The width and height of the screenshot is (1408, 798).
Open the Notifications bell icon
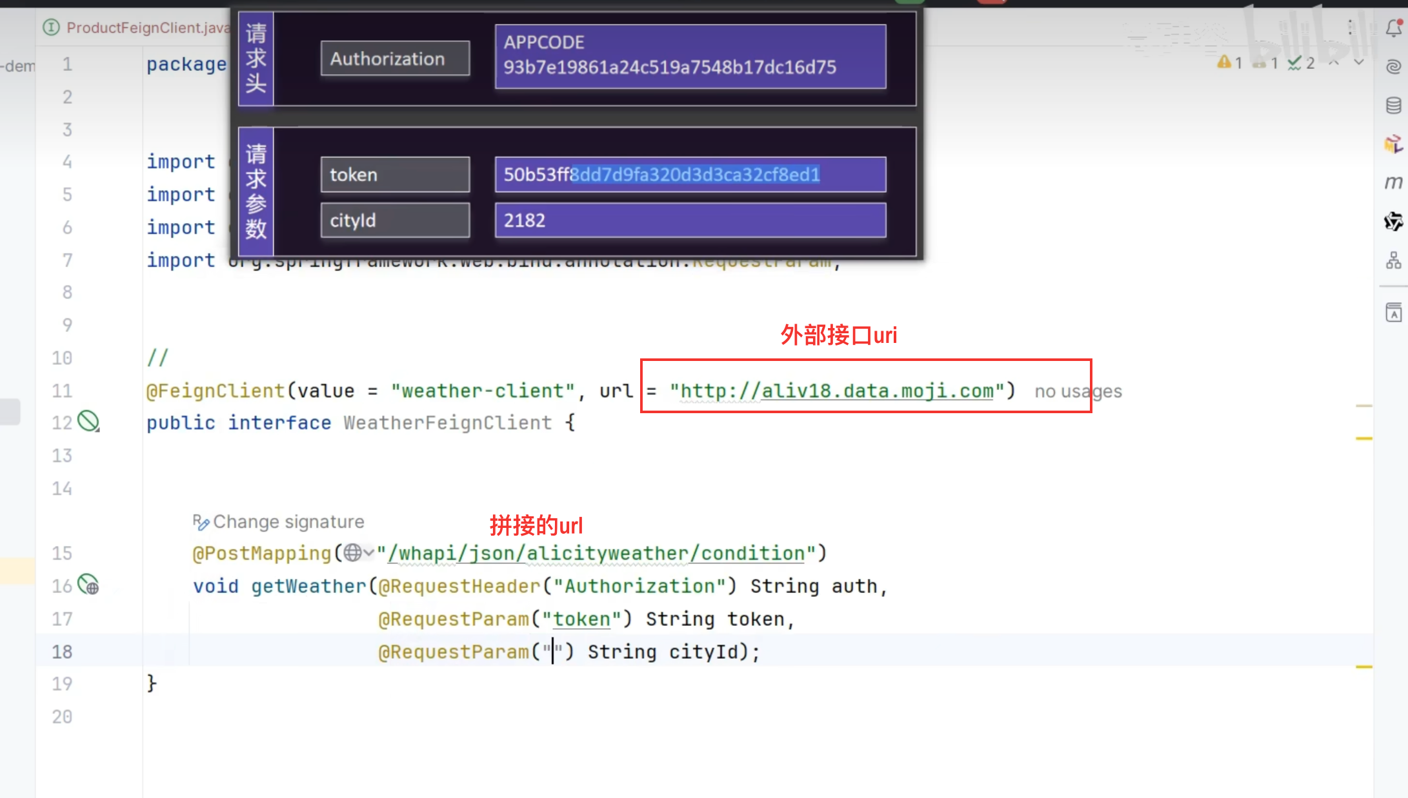(x=1393, y=28)
